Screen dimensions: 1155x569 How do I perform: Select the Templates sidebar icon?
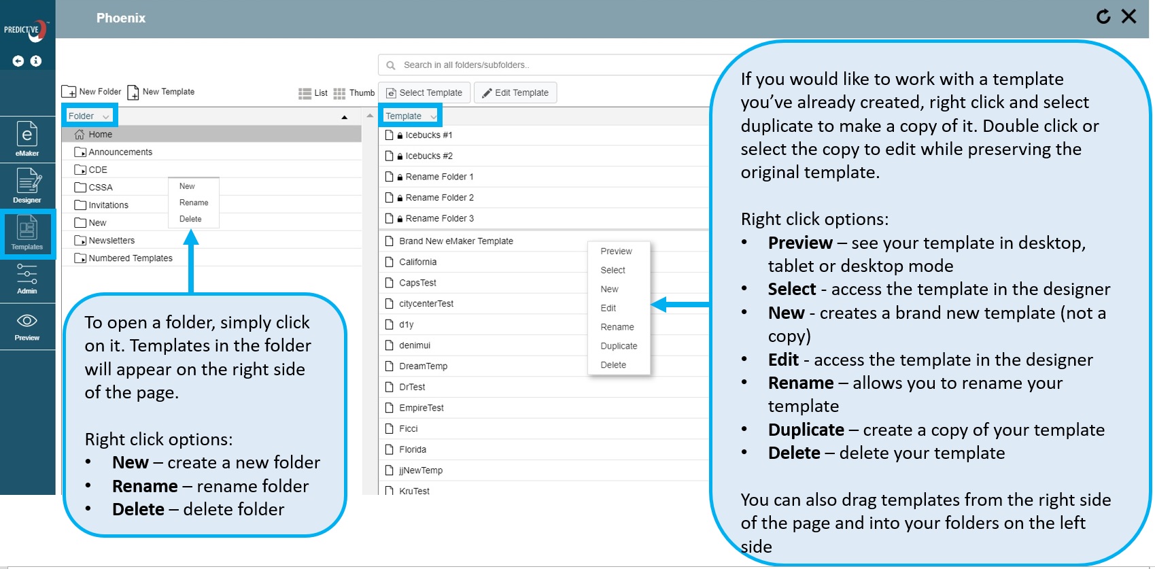pos(27,232)
